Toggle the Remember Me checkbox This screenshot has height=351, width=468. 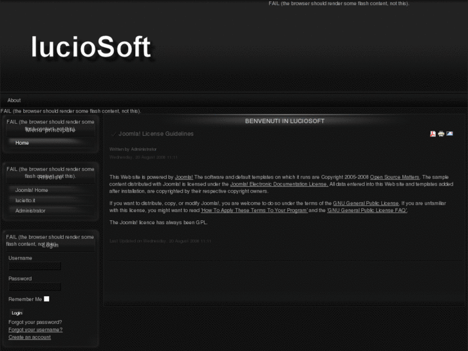click(x=46, y=299)
